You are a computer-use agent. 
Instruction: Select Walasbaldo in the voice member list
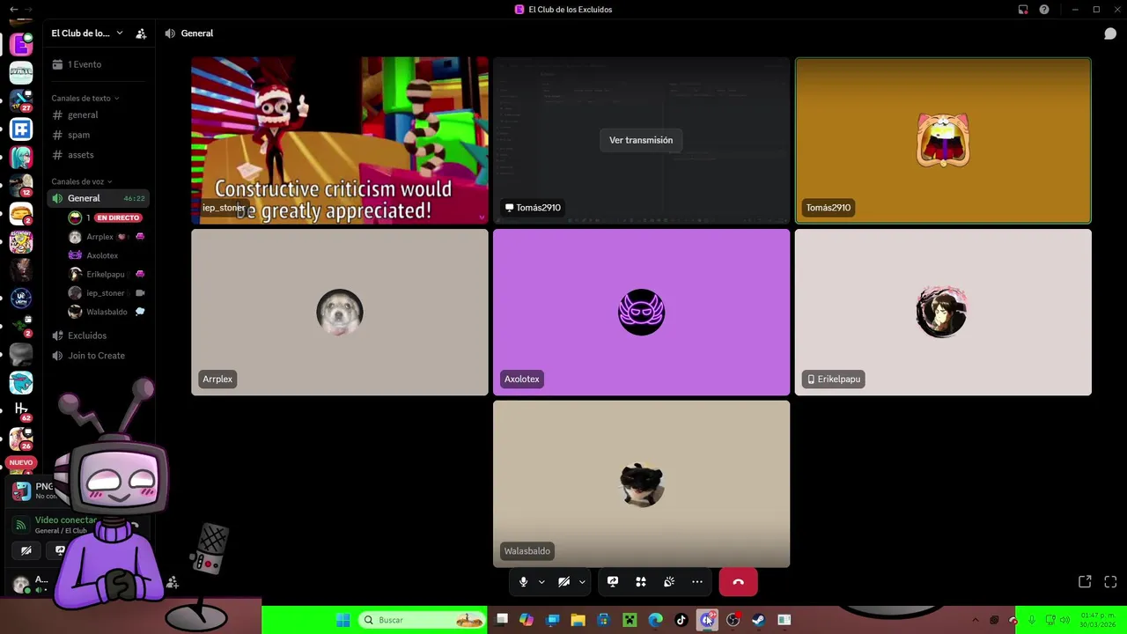(106, 312)
